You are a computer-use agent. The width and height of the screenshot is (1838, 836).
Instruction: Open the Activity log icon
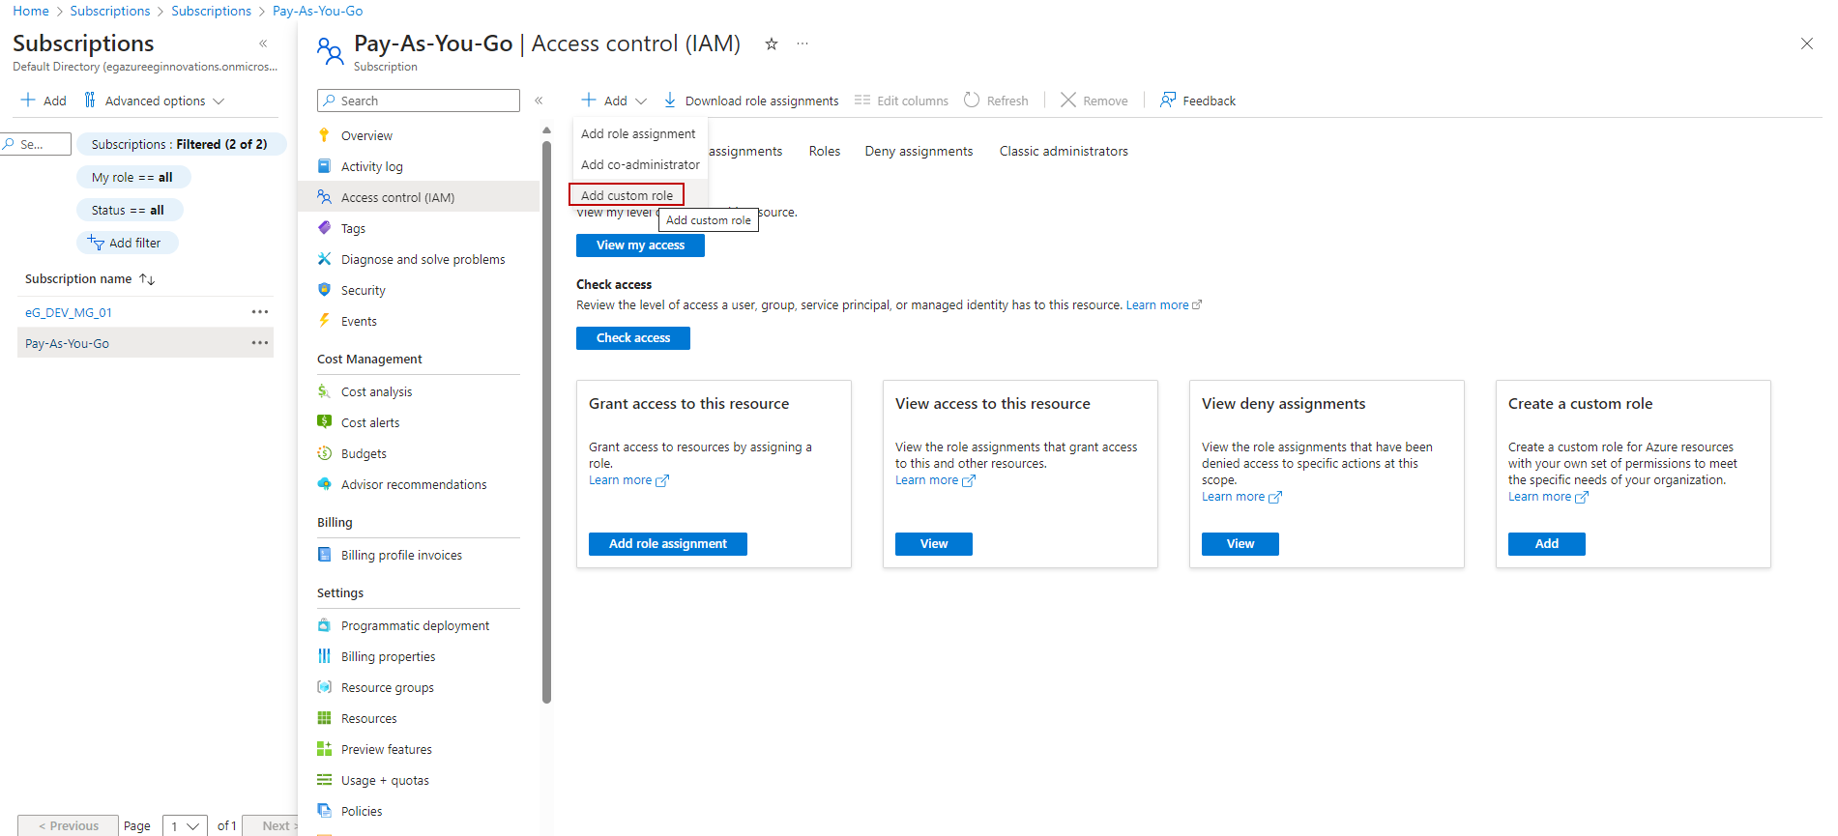pos(324,166)
